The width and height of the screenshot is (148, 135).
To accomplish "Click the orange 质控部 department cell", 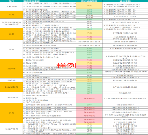I will [11, 69].
